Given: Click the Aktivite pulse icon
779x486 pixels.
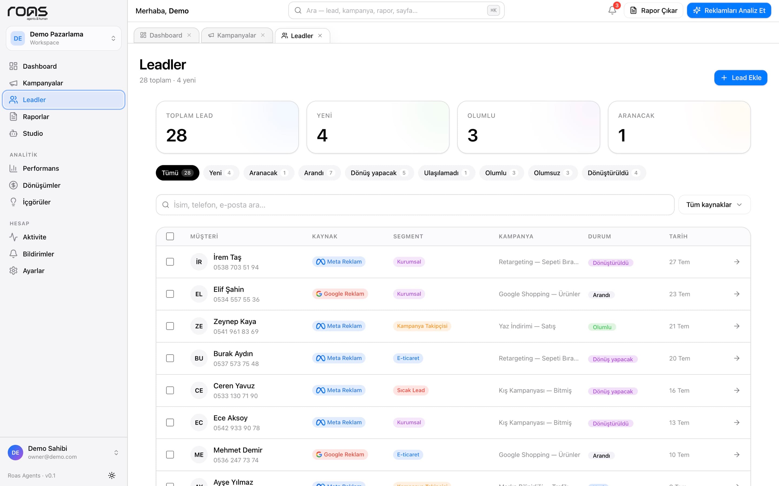Looking at the screenshot, I should click(13, 237).
